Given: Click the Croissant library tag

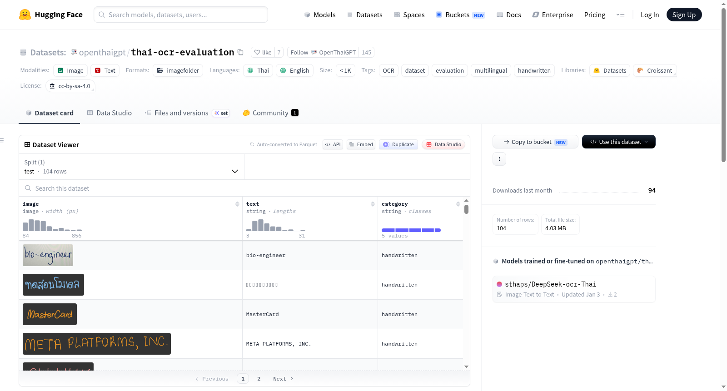Looking at the screenshot, I should click(655, 70).
